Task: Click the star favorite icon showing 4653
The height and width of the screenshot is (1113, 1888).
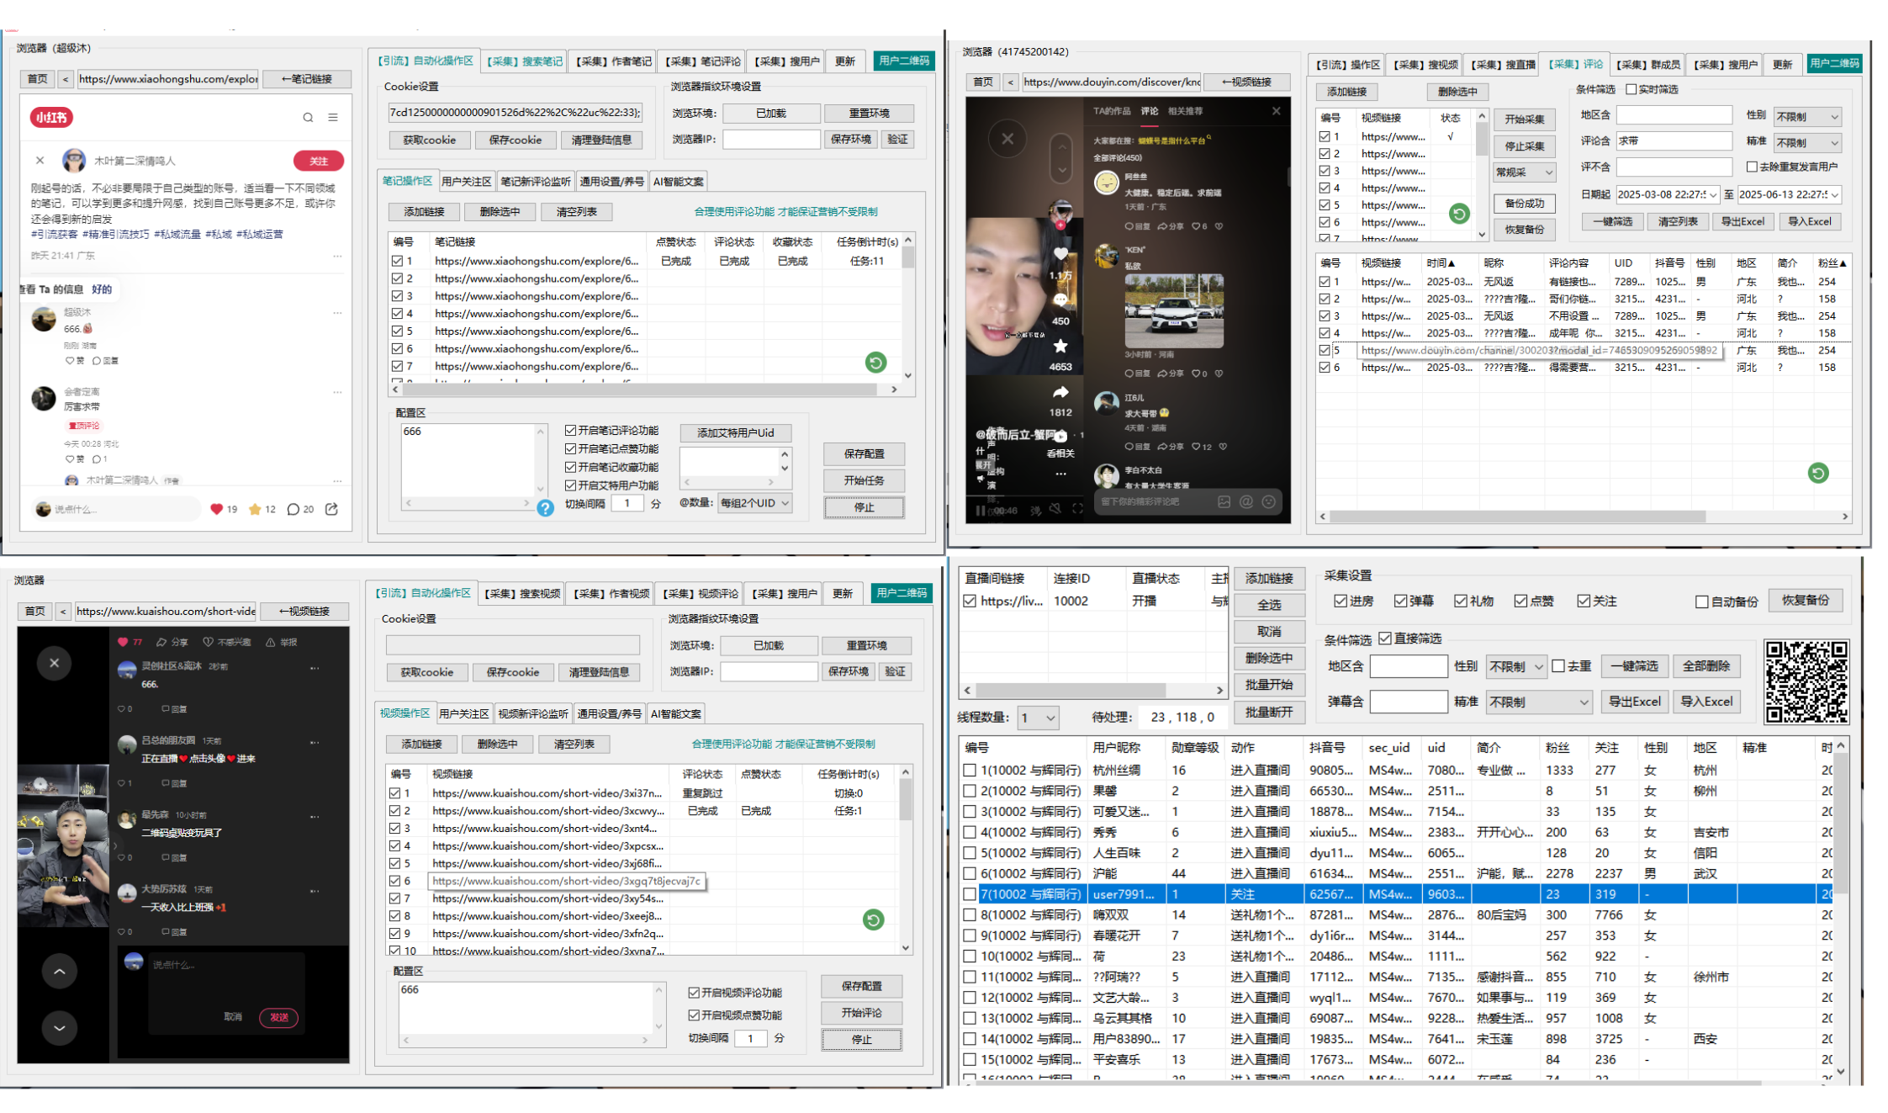Action: tap(1060, 346)
